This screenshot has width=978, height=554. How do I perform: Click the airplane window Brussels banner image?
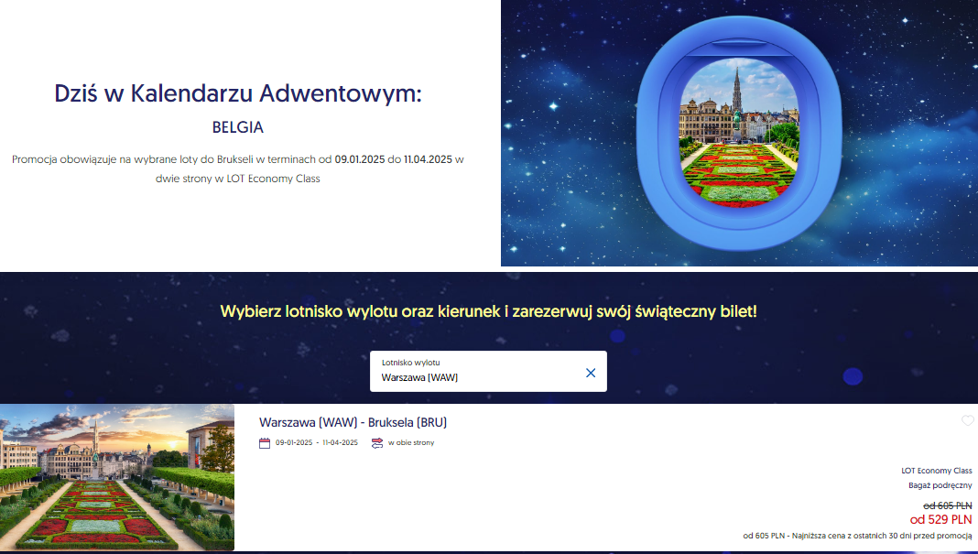(x=739, y=133)
